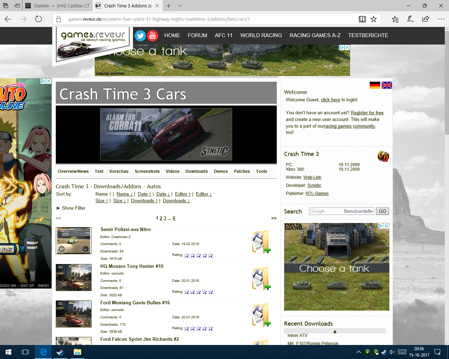Open browser settings and more menu

point(441,19)
